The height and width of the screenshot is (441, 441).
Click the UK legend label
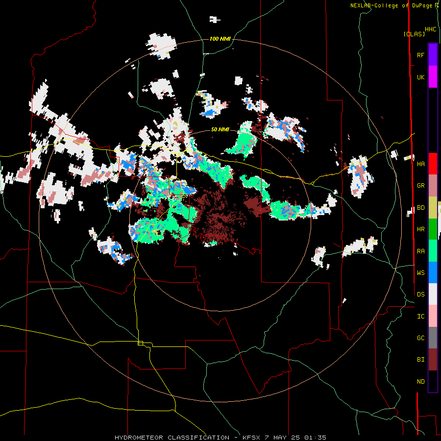(420, 77)
